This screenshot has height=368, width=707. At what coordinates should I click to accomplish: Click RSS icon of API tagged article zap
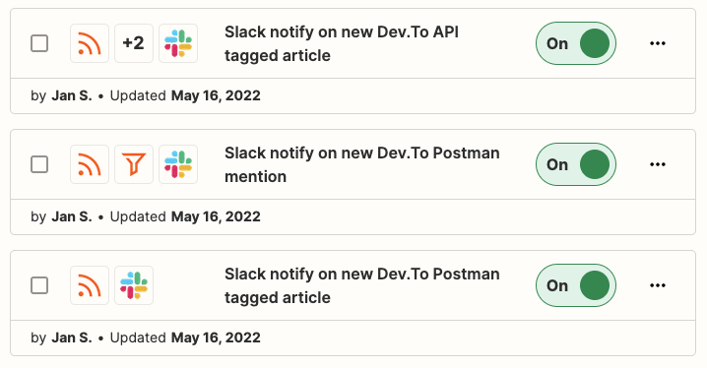[90, 43]
